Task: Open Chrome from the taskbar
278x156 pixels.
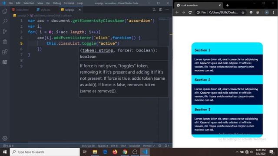Action: coord(125,152)
